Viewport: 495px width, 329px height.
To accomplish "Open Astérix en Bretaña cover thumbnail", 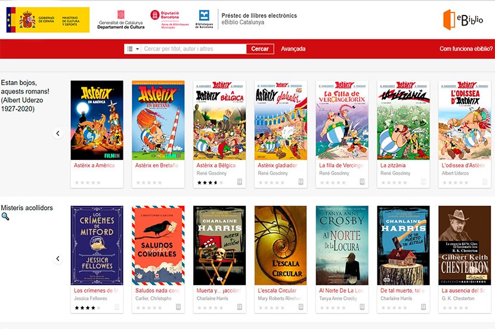I will 158,120.
